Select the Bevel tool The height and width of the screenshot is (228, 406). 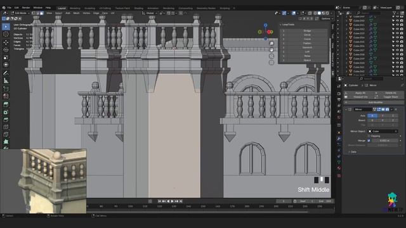(x=6, y=120)
